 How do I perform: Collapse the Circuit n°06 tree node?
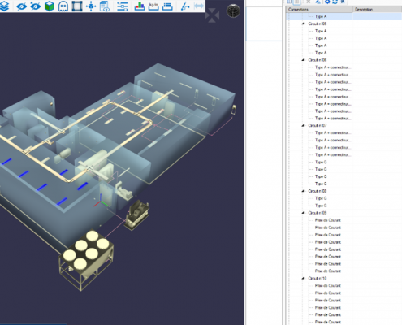tap(303, 60)
